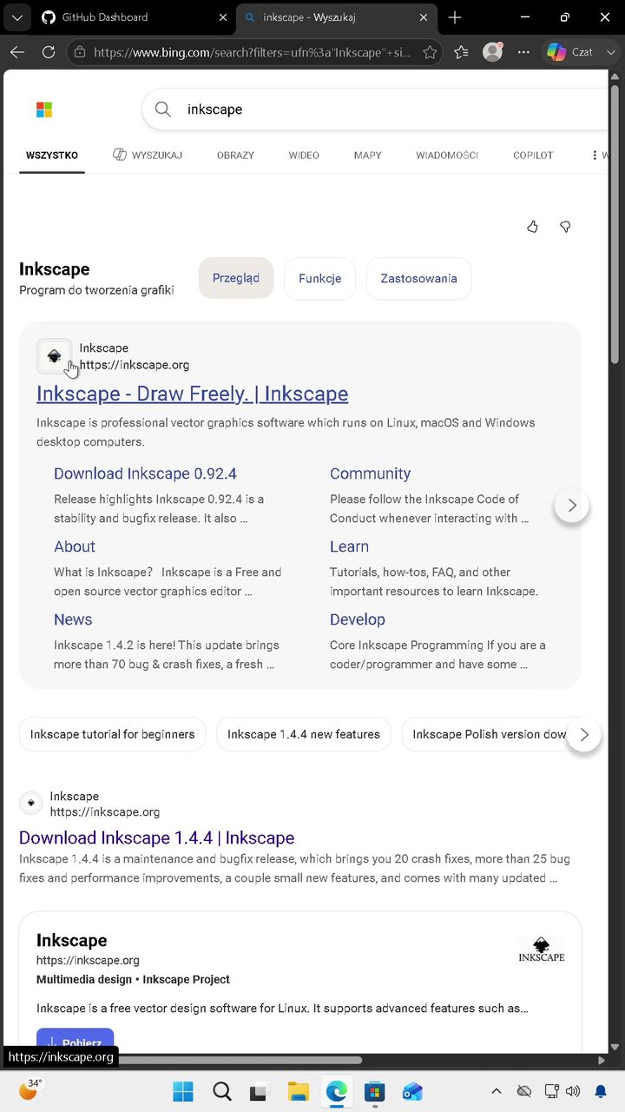Show hidden system tray icons
625x1112 pixels.
point(497,1091)
